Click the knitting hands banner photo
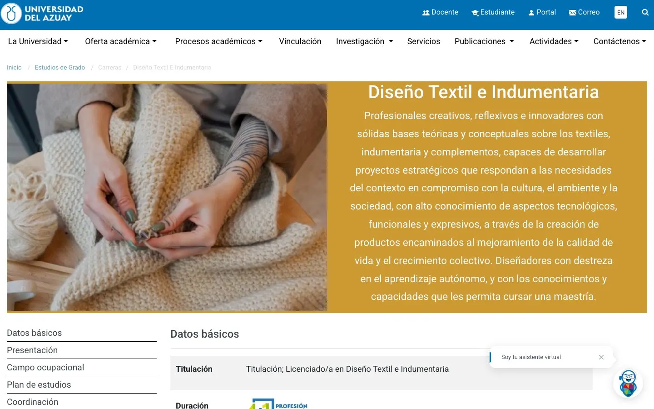 (167, 197)
